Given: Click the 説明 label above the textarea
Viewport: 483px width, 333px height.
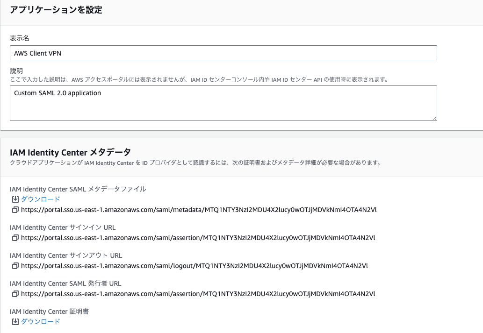Looking at the screenshot, I should click(x=16, y=71).
